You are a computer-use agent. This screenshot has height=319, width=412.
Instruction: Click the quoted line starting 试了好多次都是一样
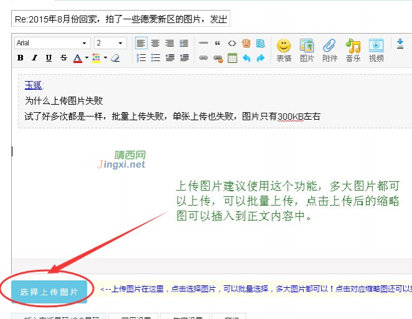coord(173,116)
